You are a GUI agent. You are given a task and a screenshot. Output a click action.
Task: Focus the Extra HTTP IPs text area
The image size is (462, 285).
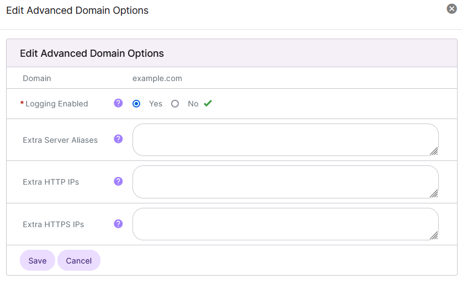click(x=285, y=182)
